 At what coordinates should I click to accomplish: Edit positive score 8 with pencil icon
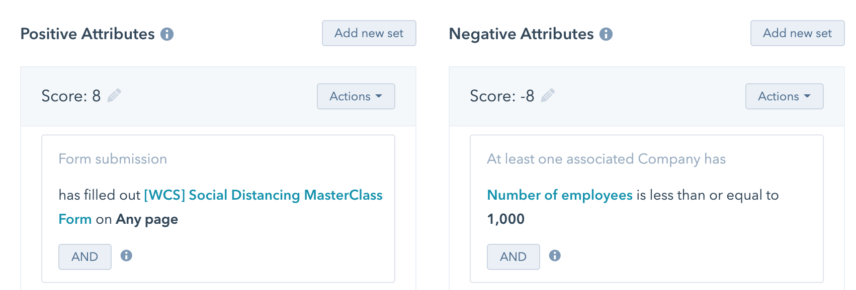114,95
